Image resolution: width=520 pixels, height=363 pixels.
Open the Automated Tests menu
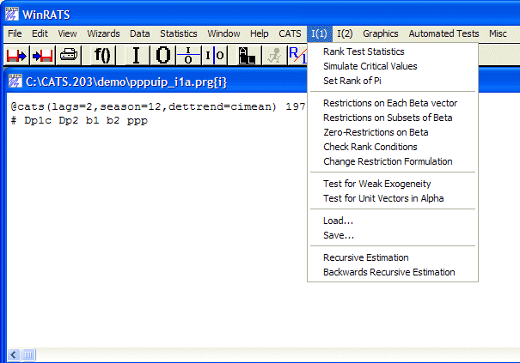coord(444,33)
